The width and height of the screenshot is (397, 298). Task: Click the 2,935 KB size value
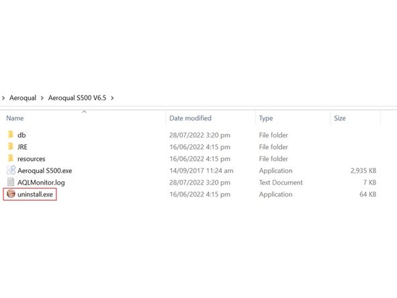point(363,170)
